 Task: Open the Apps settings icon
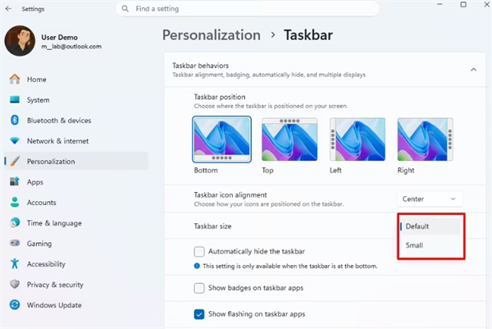[x=15, y=182]
